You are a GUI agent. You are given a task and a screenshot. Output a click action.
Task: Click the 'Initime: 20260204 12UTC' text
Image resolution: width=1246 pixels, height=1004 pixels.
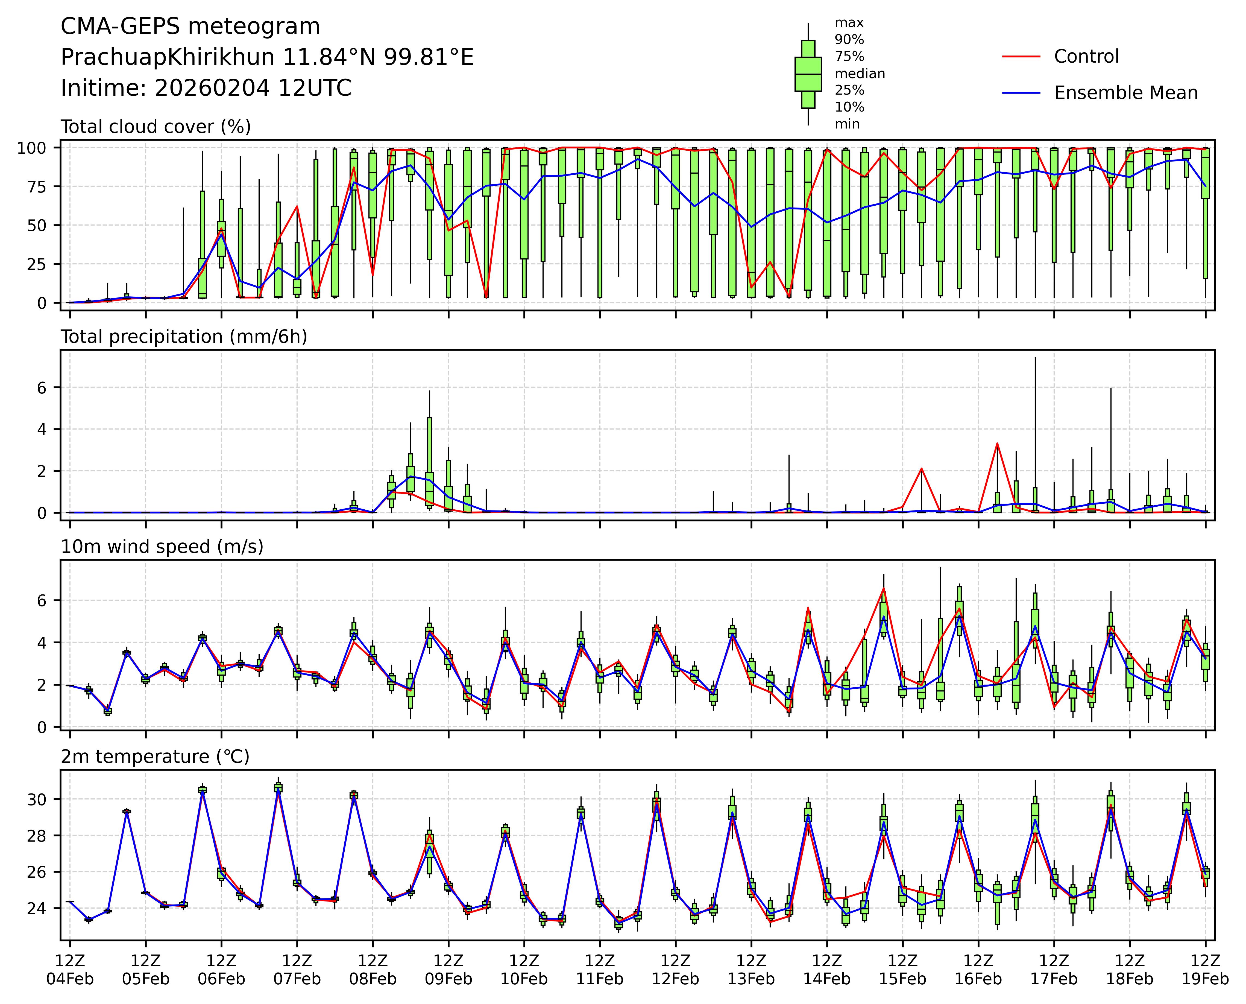pos(206,89)
